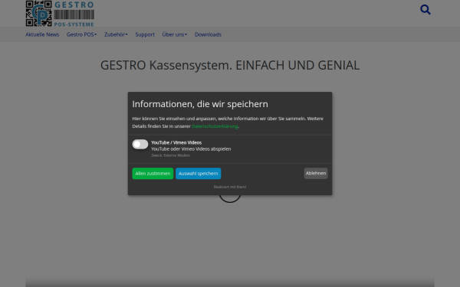Click the Ablehnen button
This screenshot has height=287, width=460.
tap(316, 173)
